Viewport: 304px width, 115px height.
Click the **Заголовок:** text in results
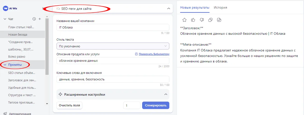[x=192, y=28]
